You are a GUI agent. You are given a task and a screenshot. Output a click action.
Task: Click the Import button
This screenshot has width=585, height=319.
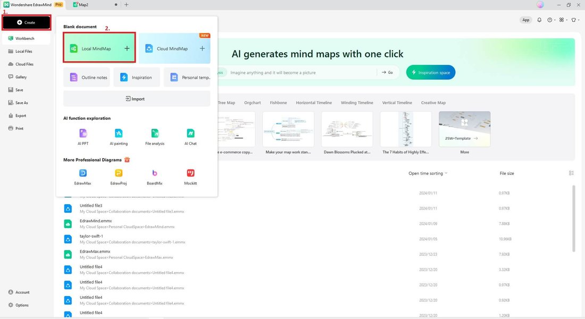[137, 99]
